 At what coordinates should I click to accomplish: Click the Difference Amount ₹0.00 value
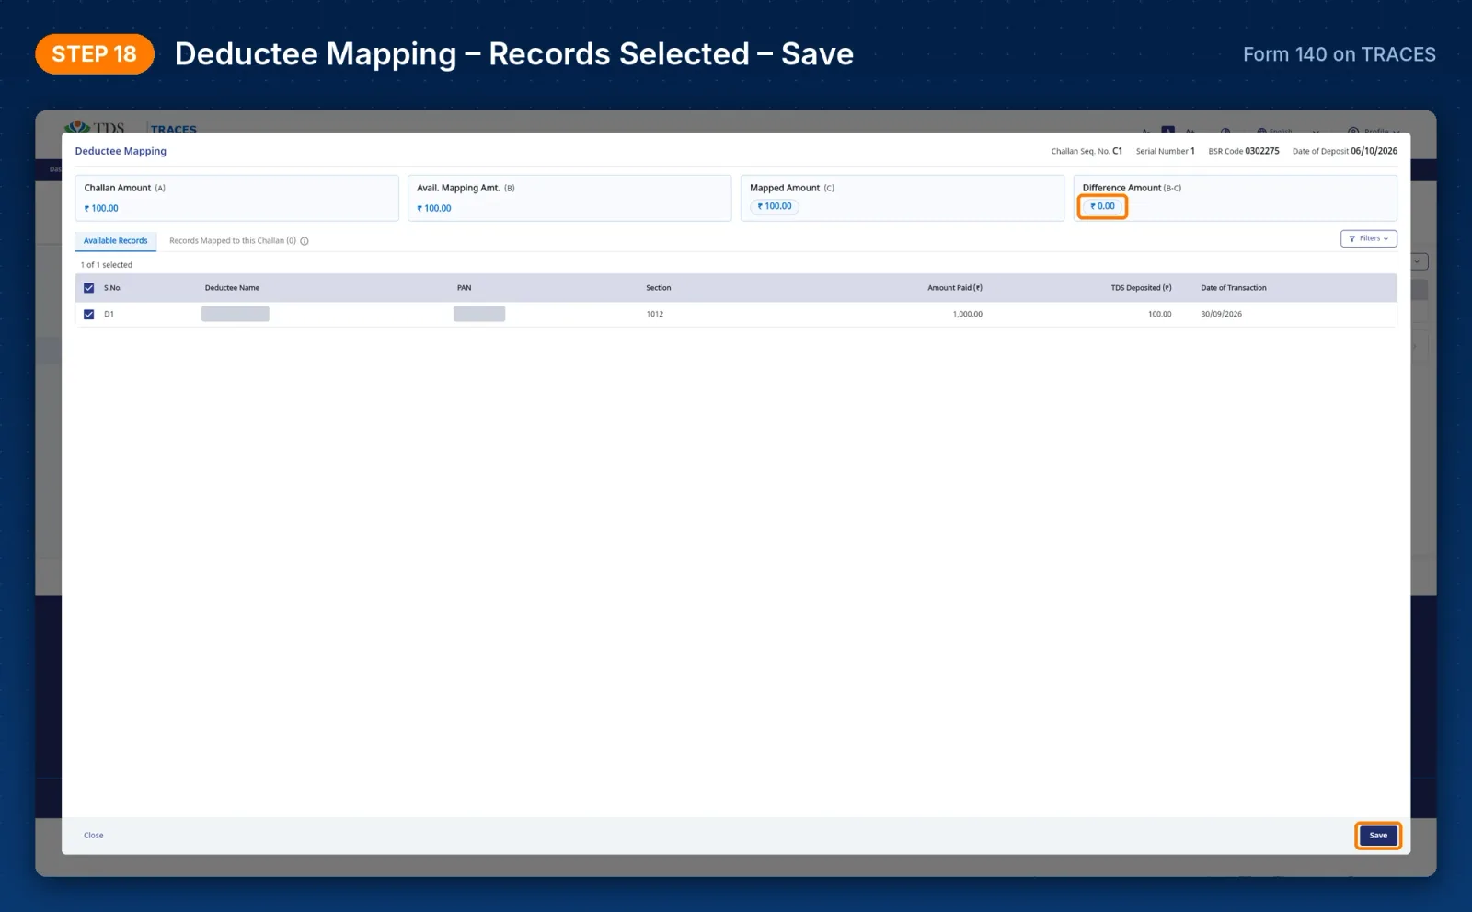1102,206
